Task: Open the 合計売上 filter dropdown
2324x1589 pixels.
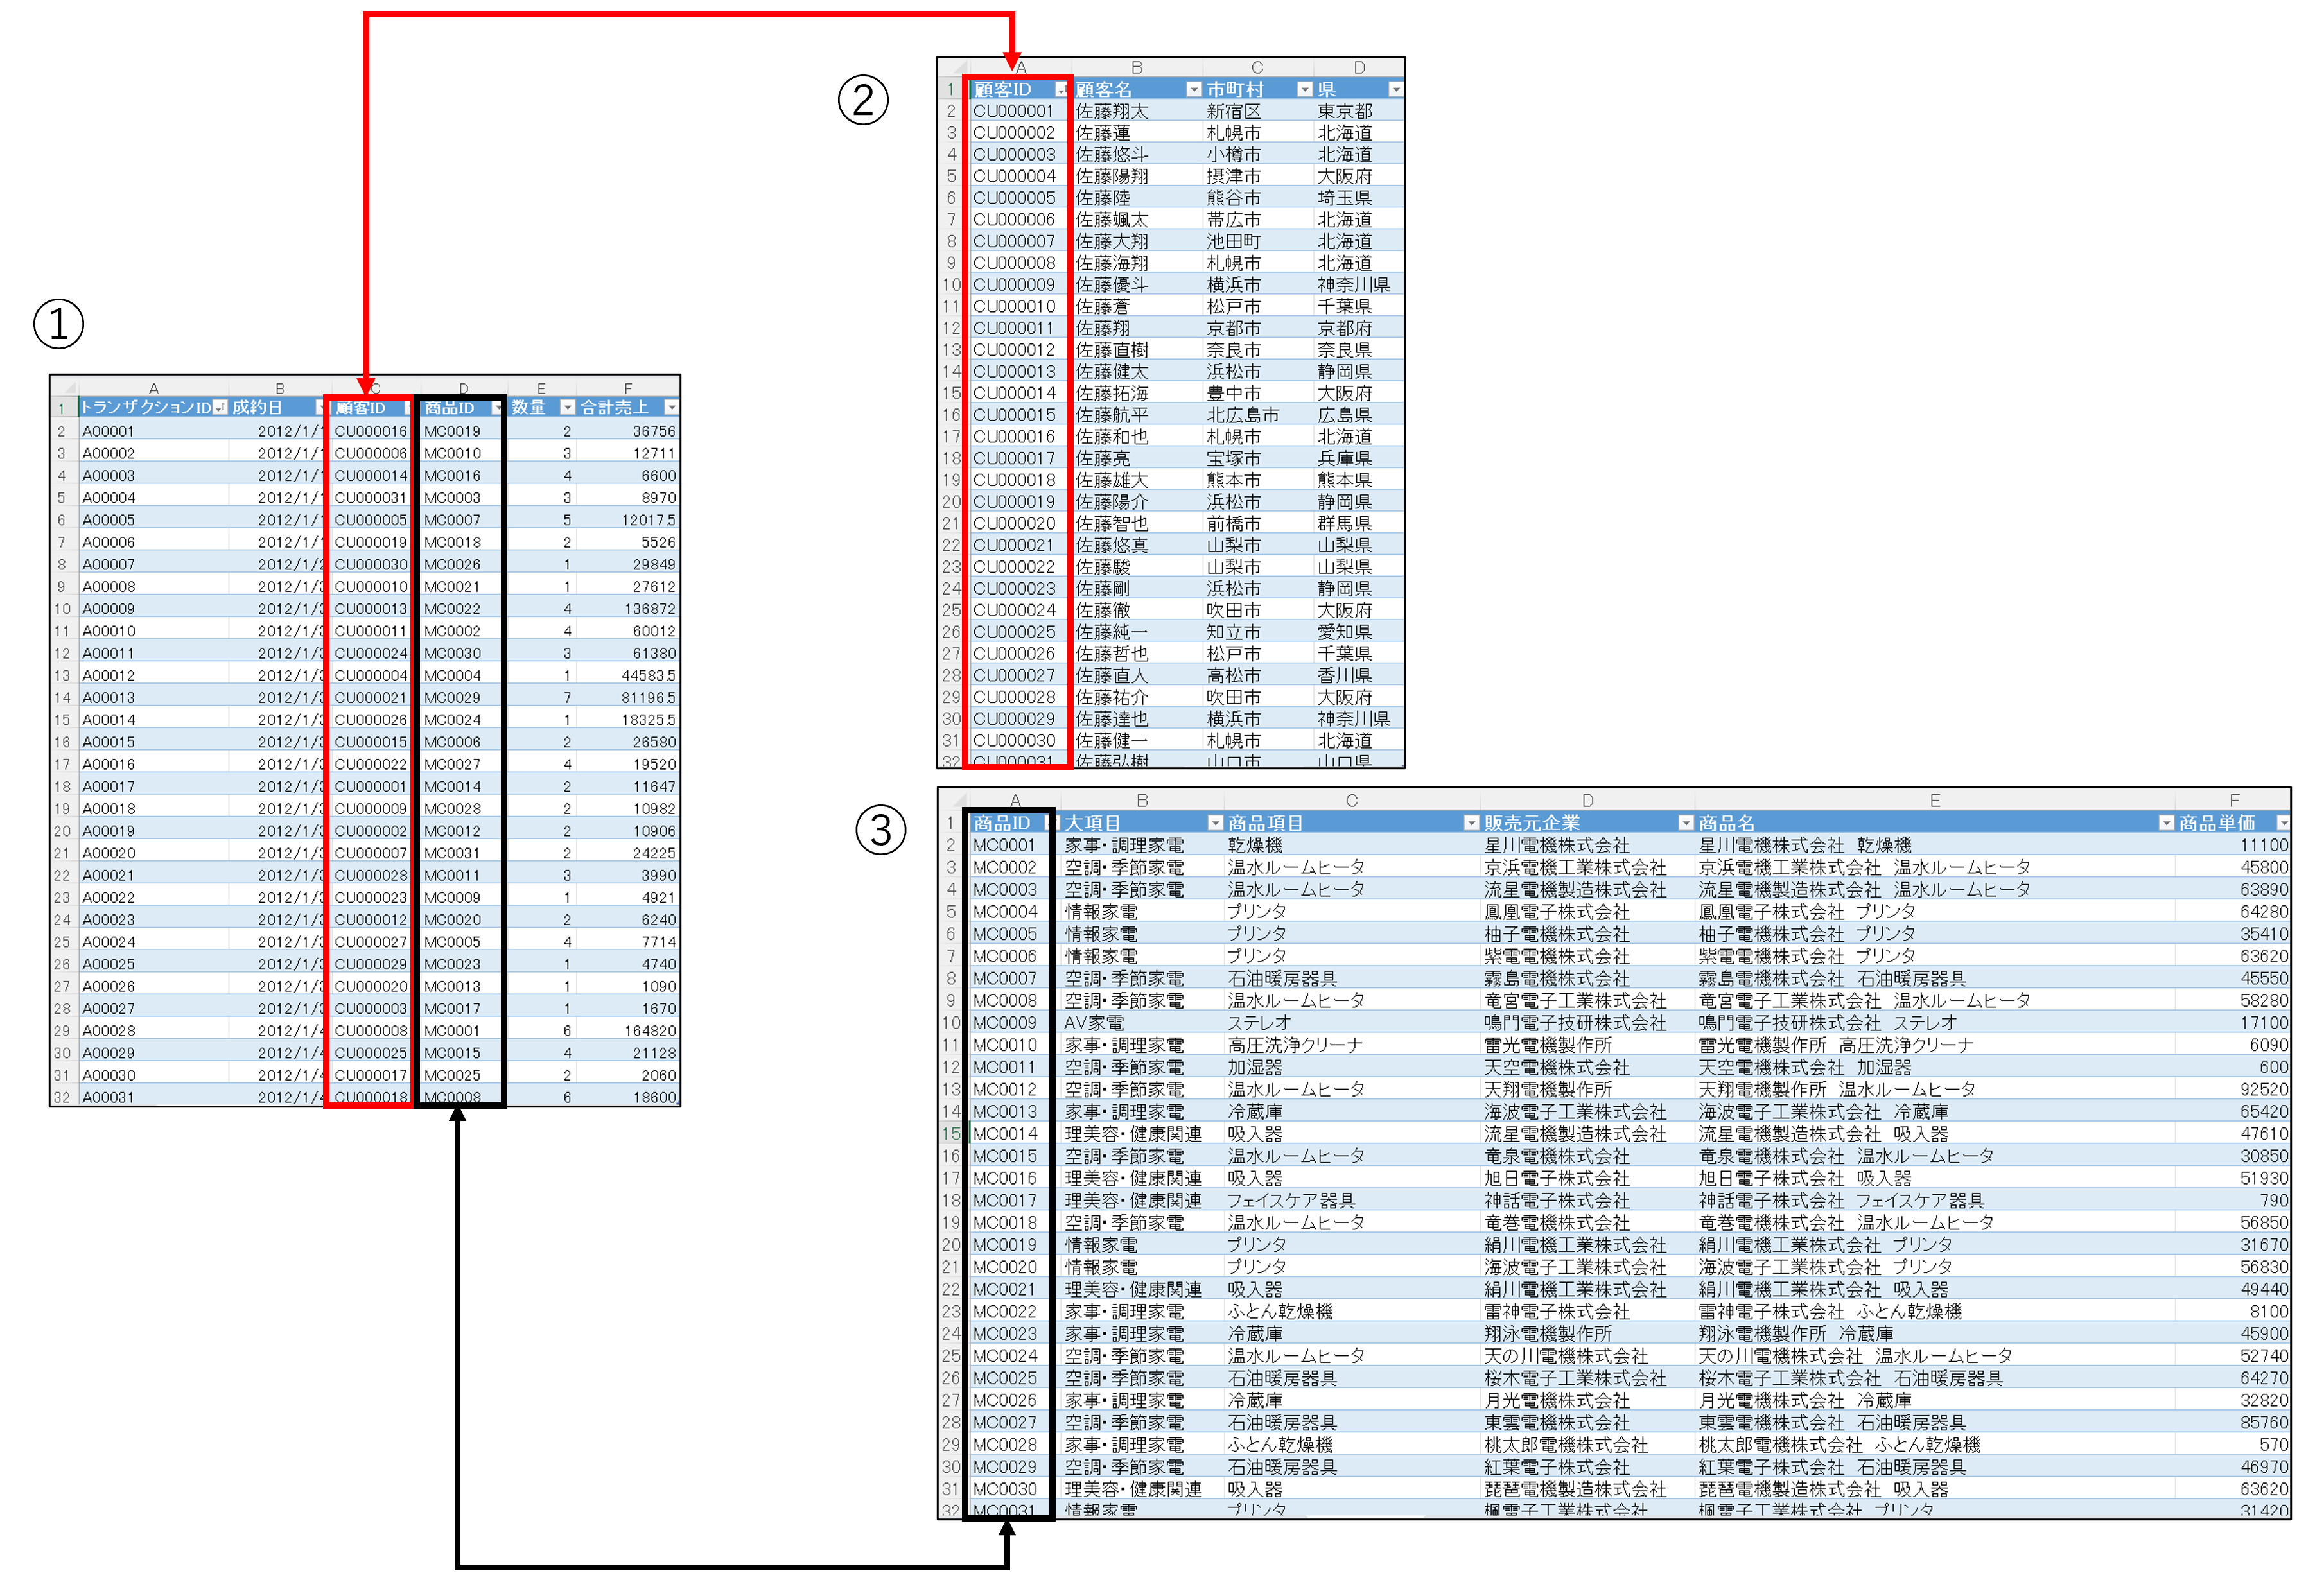Action: coord(671,408)
